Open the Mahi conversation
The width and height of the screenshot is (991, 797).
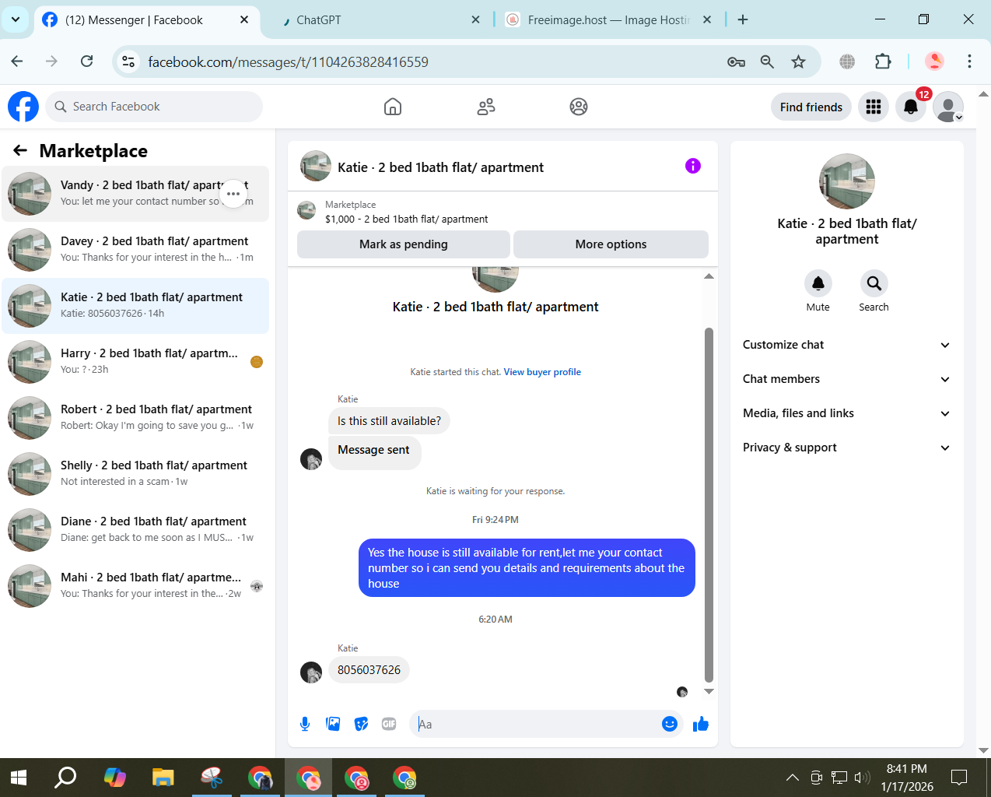[135, 586]
